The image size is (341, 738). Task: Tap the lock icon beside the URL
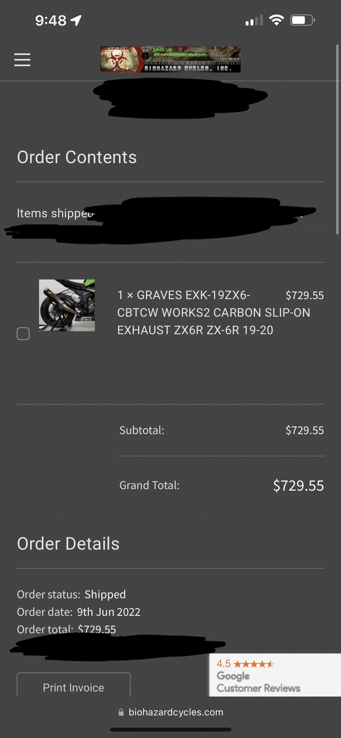click(x=121, y=712)
